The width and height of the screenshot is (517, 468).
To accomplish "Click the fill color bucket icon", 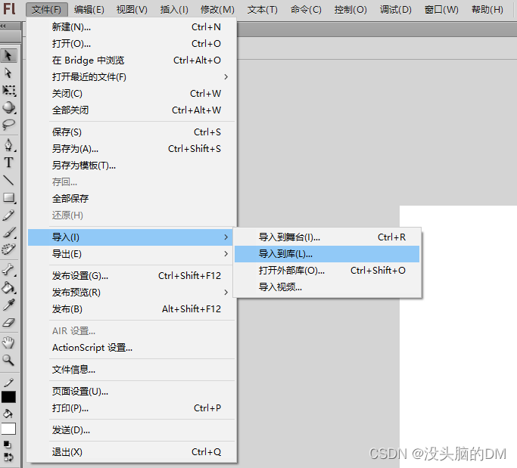I will 8,414.
